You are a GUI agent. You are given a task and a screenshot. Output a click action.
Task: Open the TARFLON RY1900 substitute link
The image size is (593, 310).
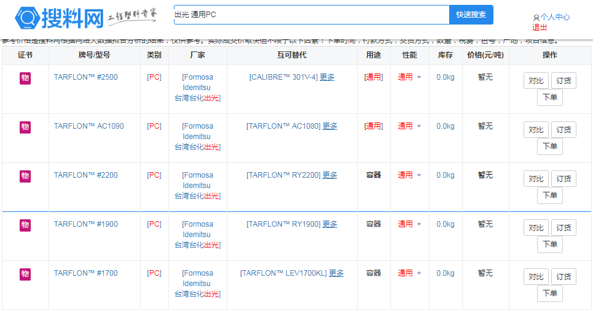tap(284, 224)
